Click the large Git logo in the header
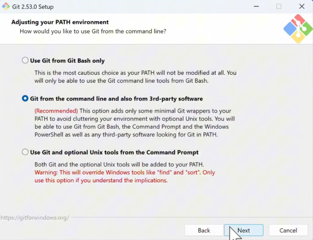313x240 pixels. [x=298, y=29]
